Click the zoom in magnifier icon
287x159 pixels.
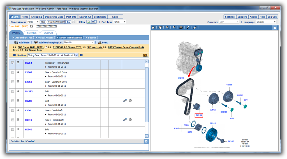click(167, 27)
